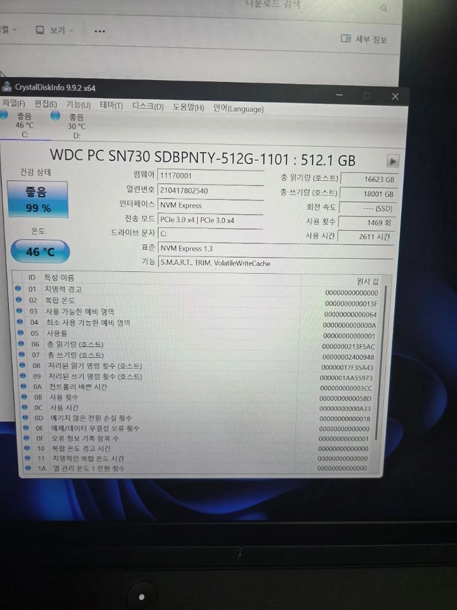Click the raw value 00000000000A33
The height and width of the screenshot is (610, 457).
[x=345, y=409]
